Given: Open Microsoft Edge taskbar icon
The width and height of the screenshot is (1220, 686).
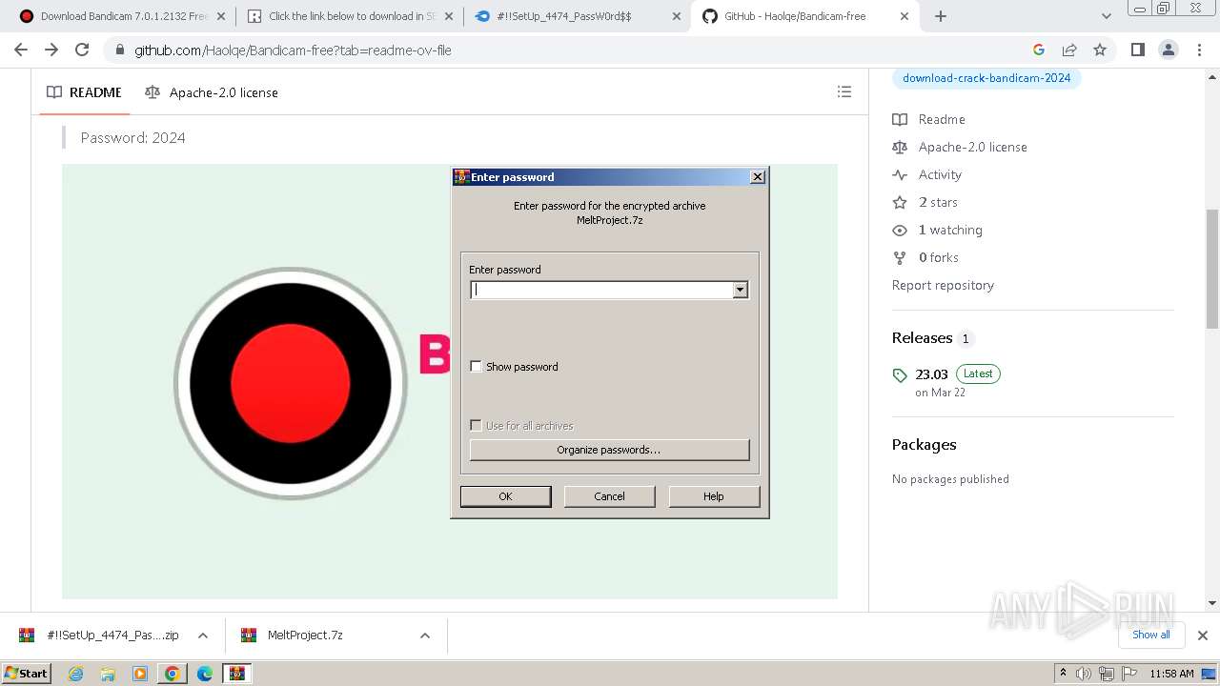Looking at the screenshot, I should (205, 674).
